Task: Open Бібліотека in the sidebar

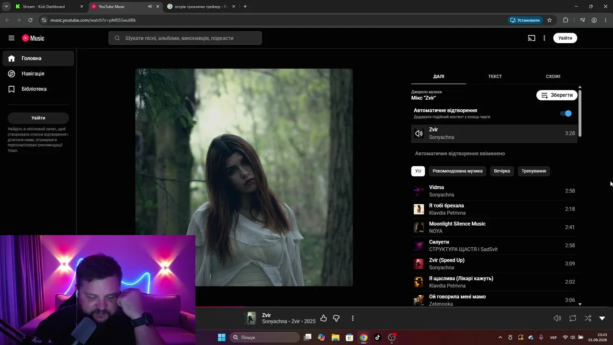Action: (x=38, y=89)
